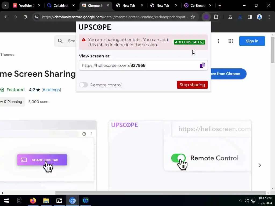Click the Upscope extension icon in toolbar
The height and width of the screenshot is (206, 275).
pyautogui.click(x=206, y=17)
